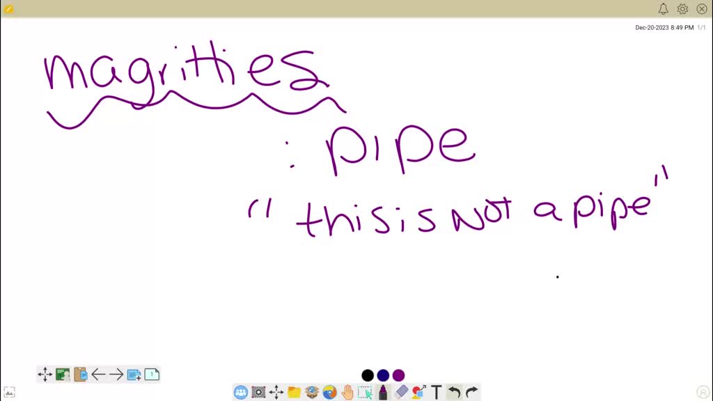Undo the last stroke
This screenshot has height=401, width=713.
tap(454, 392)
